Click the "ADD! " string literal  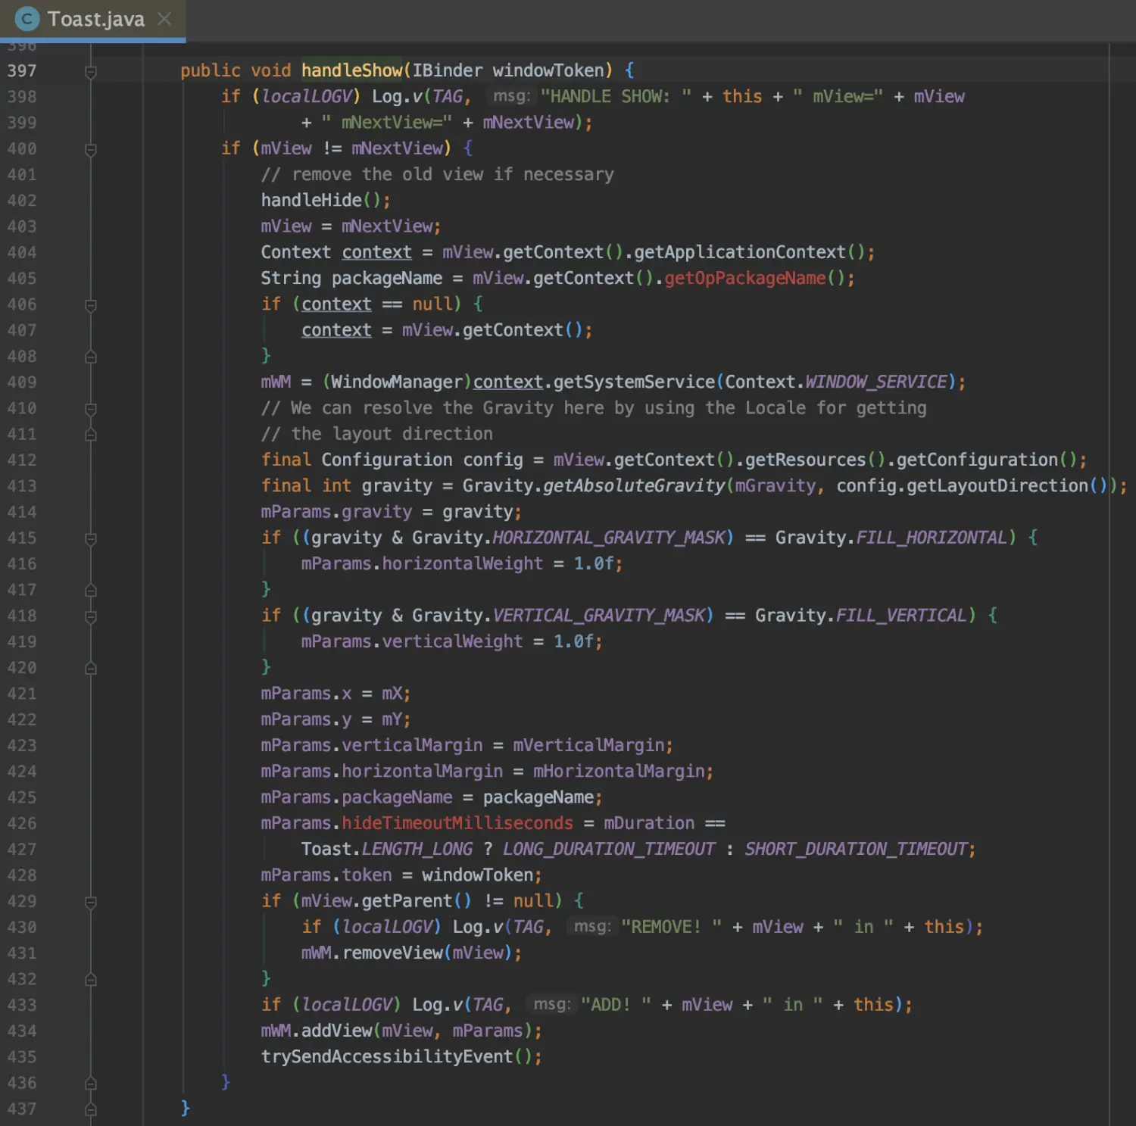616,1005
